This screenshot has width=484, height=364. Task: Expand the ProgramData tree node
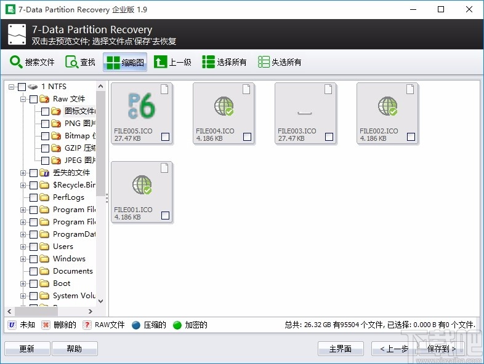(23, 234)
